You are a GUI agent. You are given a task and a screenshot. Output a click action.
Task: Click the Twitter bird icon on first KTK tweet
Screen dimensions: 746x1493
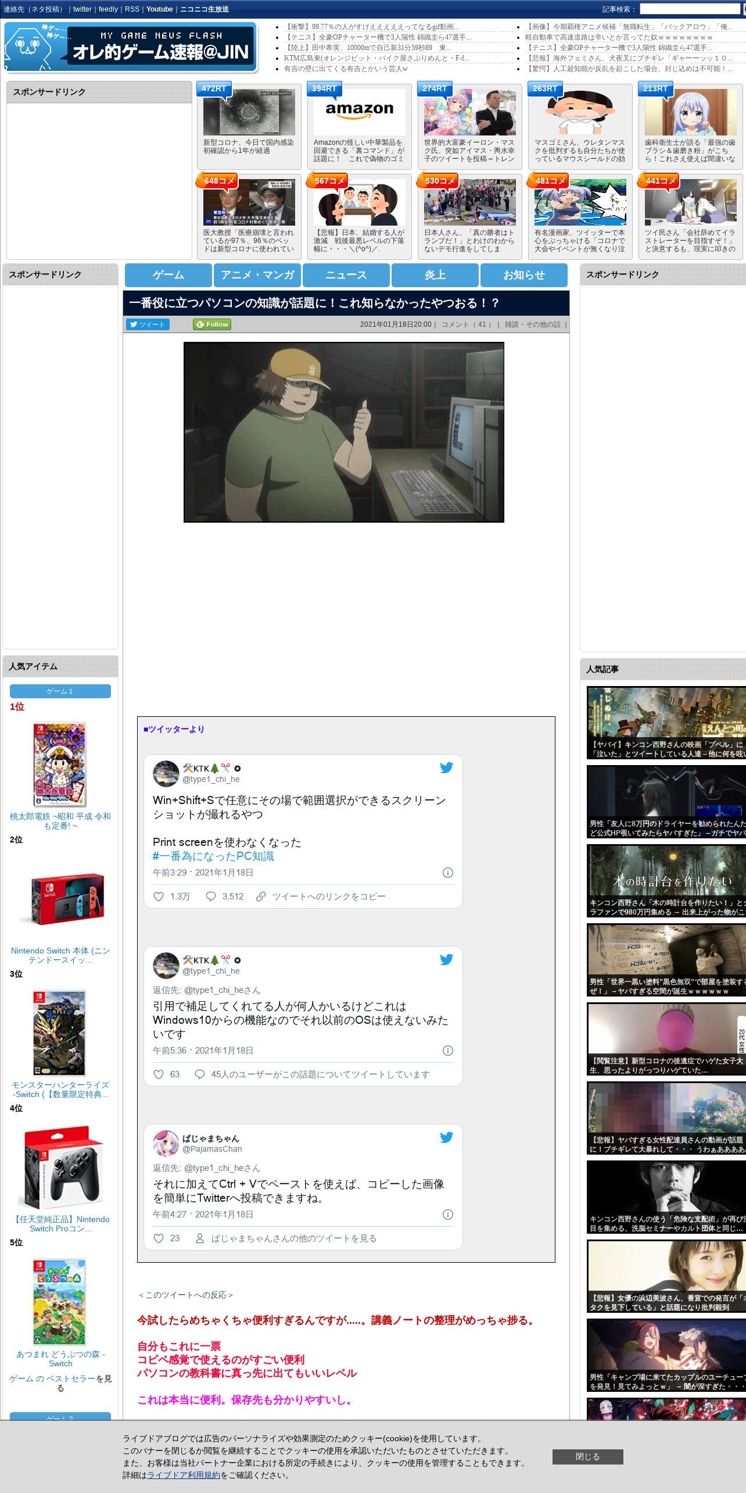446,767
